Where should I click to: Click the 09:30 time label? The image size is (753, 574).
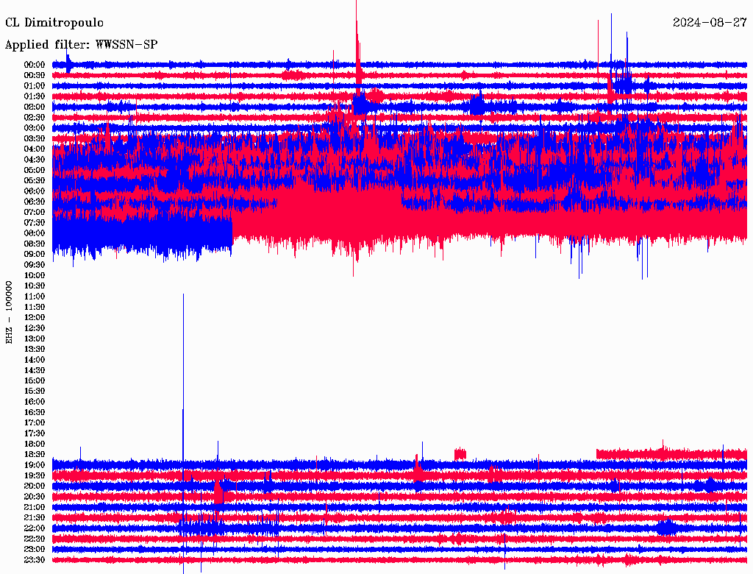35,265
